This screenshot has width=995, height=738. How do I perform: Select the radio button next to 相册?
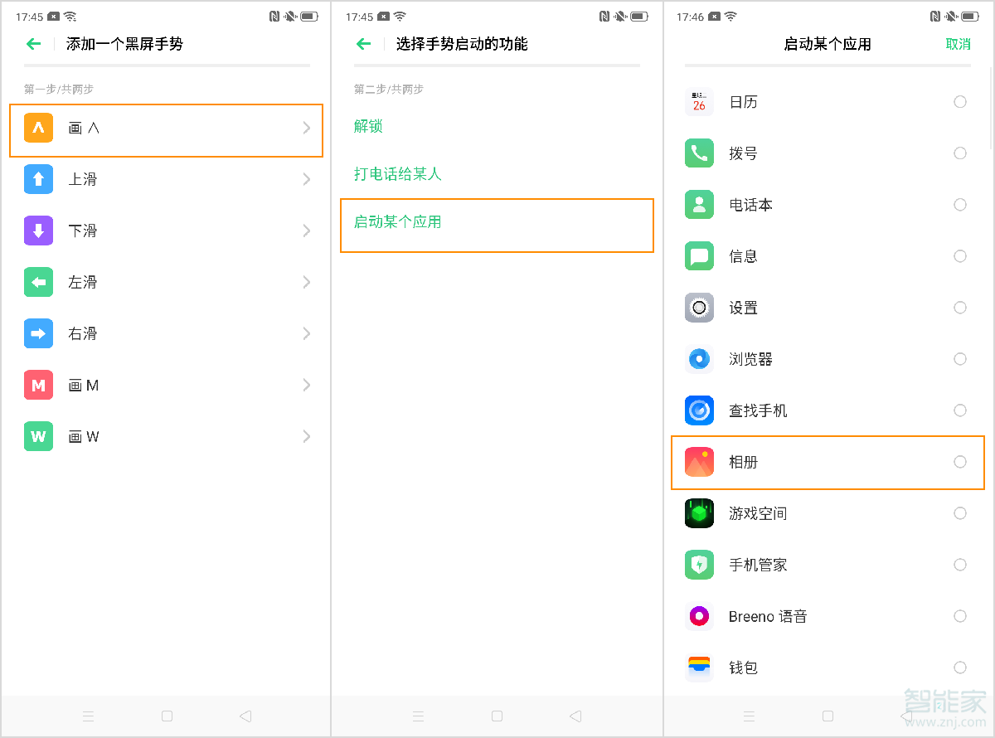click(959, 462)
